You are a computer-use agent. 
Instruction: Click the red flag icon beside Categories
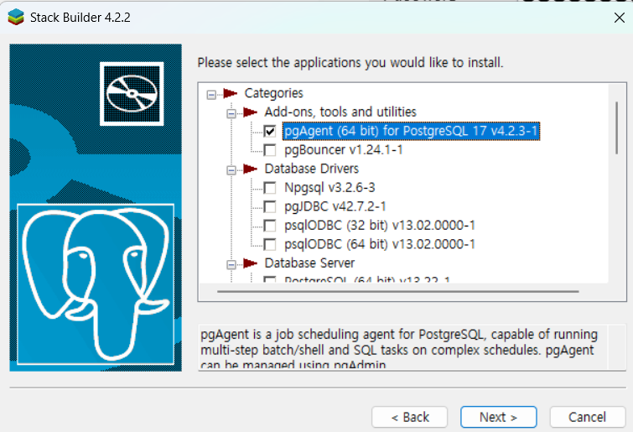(x=230, y=93)
